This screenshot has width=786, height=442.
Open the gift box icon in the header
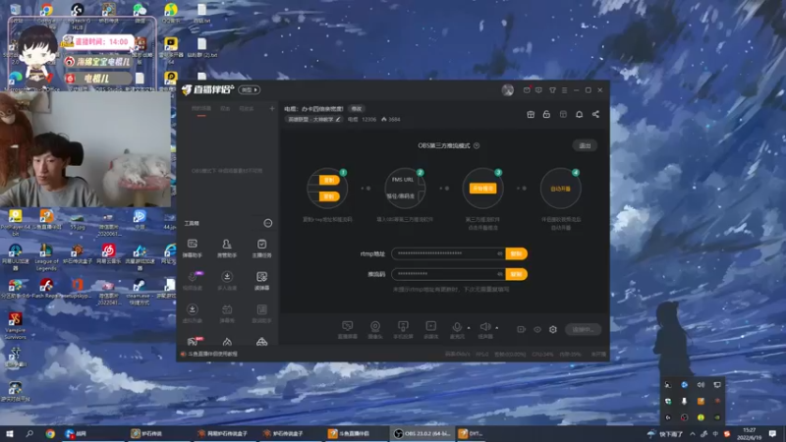coord(531,114)
